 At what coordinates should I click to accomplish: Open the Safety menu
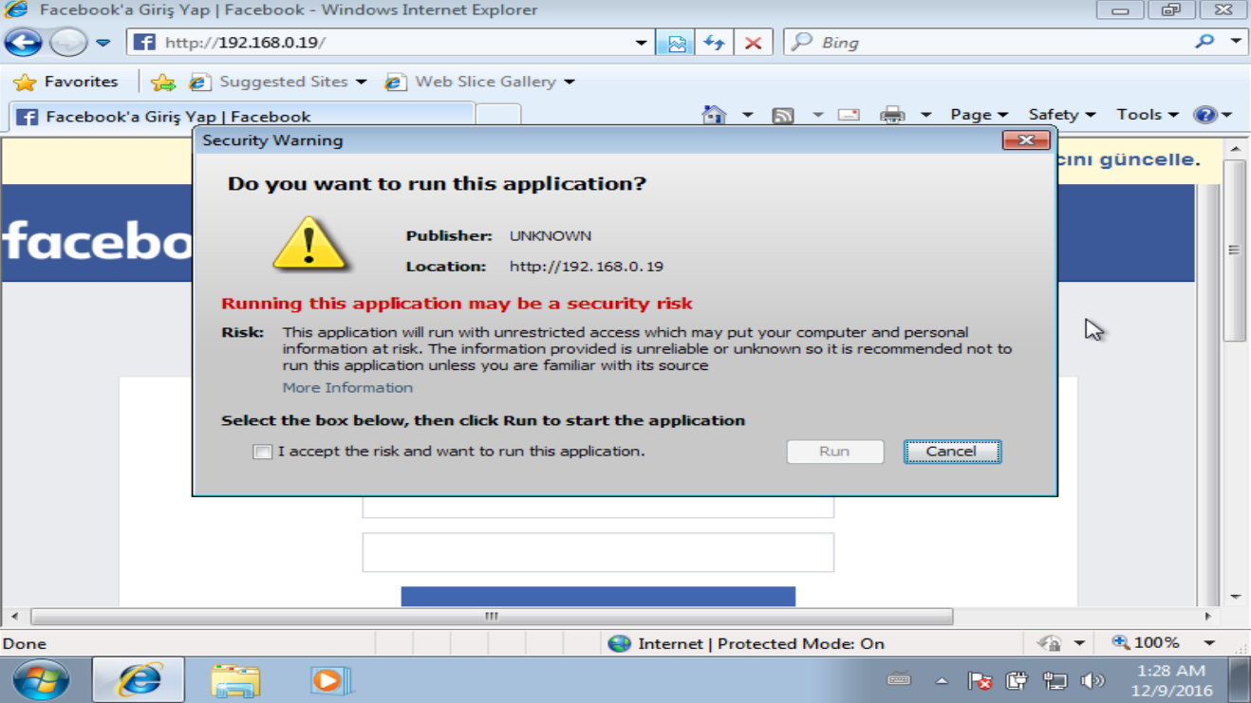coord(1061,115)
